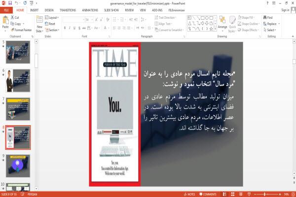This screenshot has height=197, width=296.
Task: Click the Save icon in quick access toolbar
Action: 10,3
